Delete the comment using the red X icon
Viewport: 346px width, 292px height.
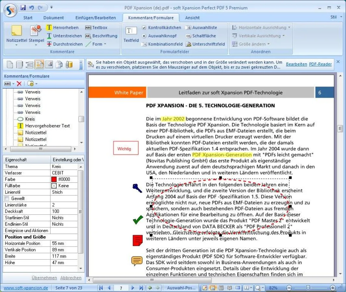click(19, 83)
